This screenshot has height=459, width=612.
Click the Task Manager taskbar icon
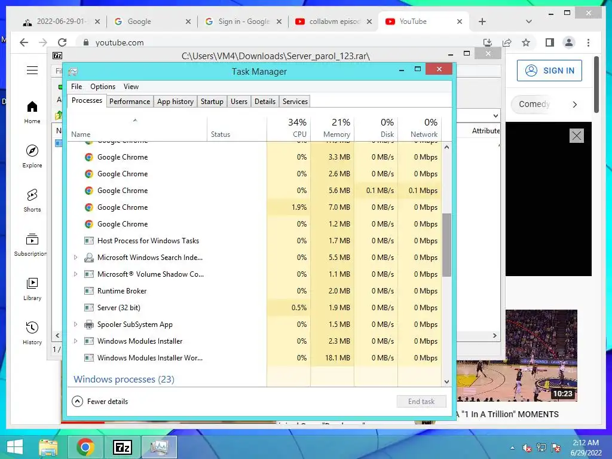[x=159, y=447]
